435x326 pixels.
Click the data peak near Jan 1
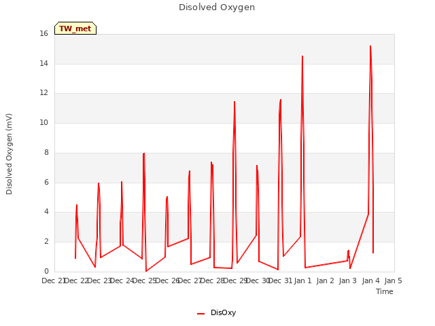click(302, 56)
